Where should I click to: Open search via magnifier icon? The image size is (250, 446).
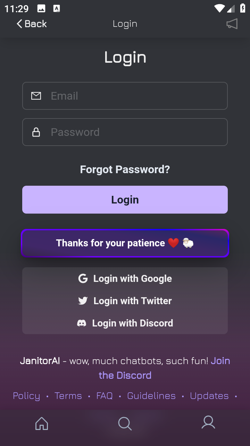pyautogui.click(x=125, y=424)
